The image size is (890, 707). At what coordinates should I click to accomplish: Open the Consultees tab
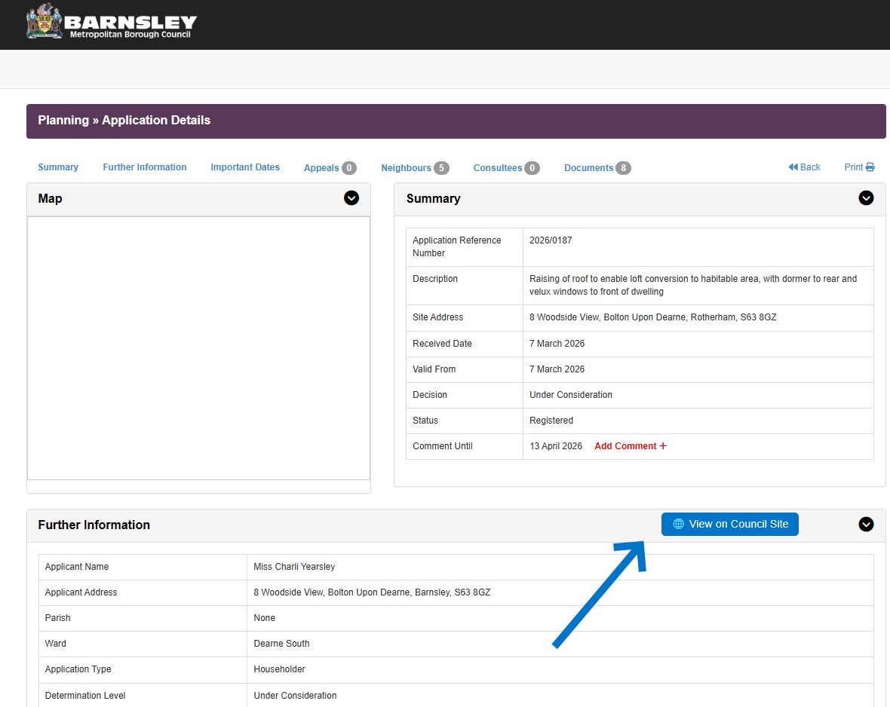(x=498, y=168)
